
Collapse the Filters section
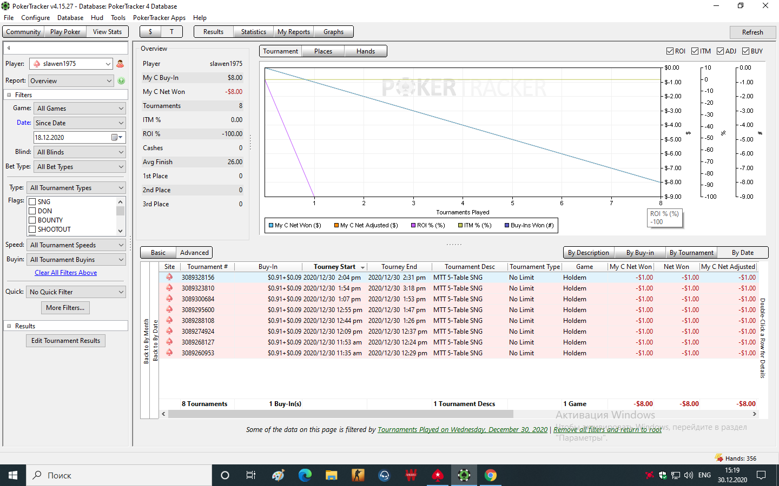(9, 95)
